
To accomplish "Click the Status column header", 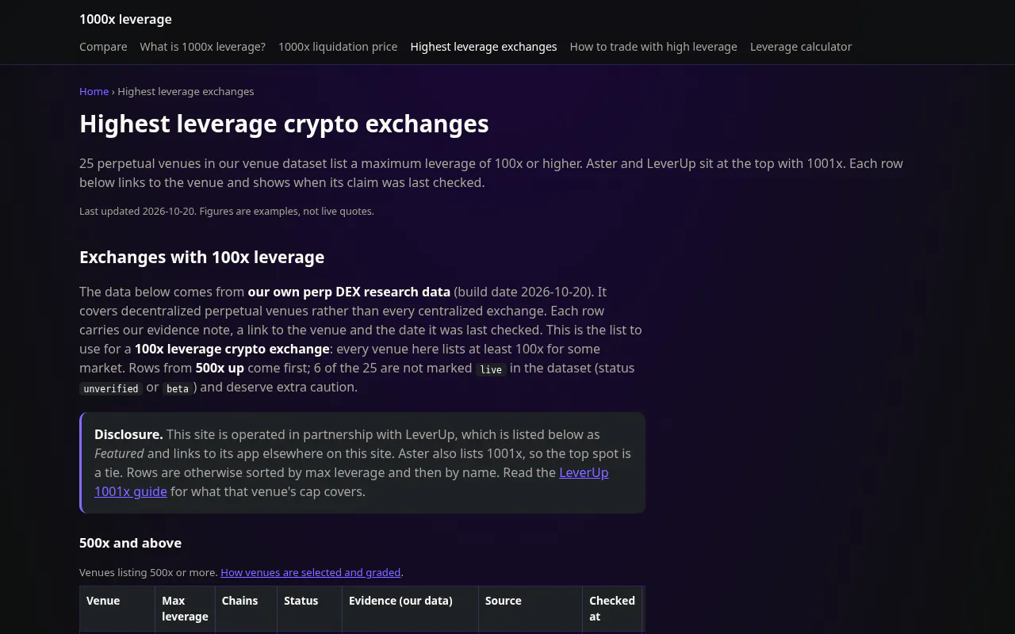I will point(309,609).
